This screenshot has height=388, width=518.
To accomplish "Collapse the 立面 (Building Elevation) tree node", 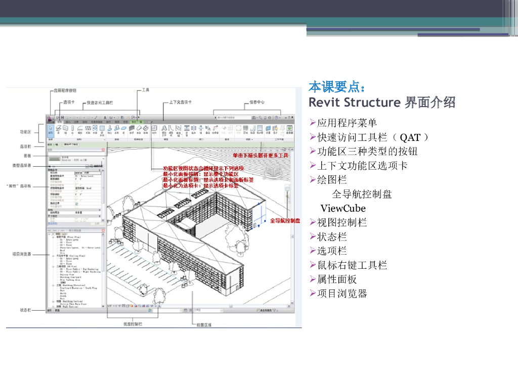I will coord(53,285).
